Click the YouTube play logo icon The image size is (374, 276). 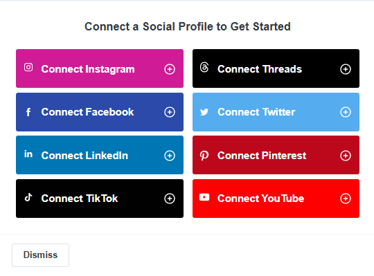[x=204, y=197]
